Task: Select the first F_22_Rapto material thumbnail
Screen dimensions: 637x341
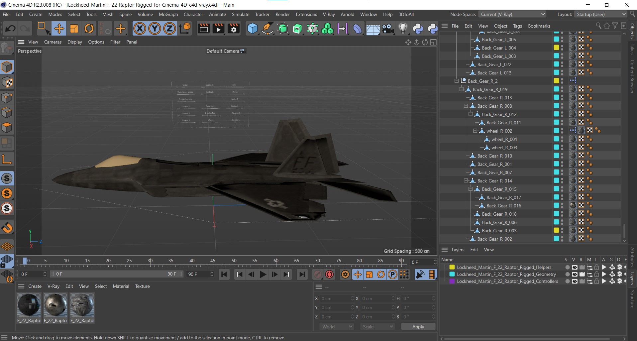Action: (29, 304)
